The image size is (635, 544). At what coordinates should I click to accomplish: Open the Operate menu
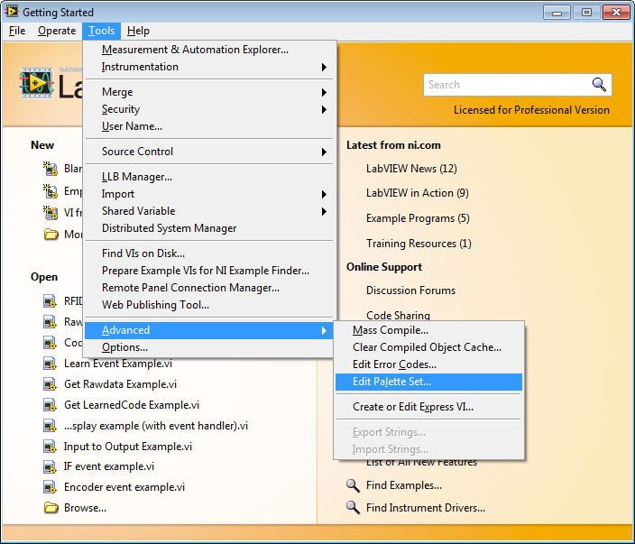(x=57, y=31)
